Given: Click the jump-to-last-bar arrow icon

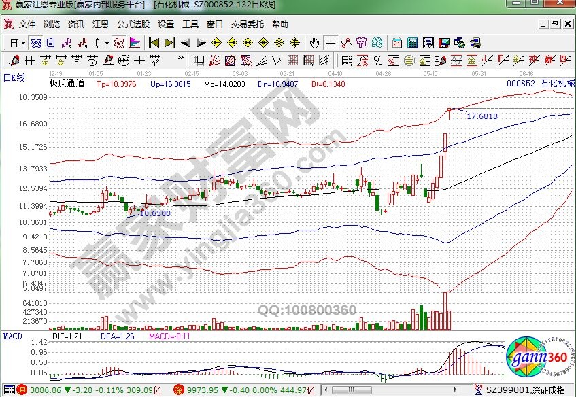Looking at the screenshot, I should pos(169,43).
